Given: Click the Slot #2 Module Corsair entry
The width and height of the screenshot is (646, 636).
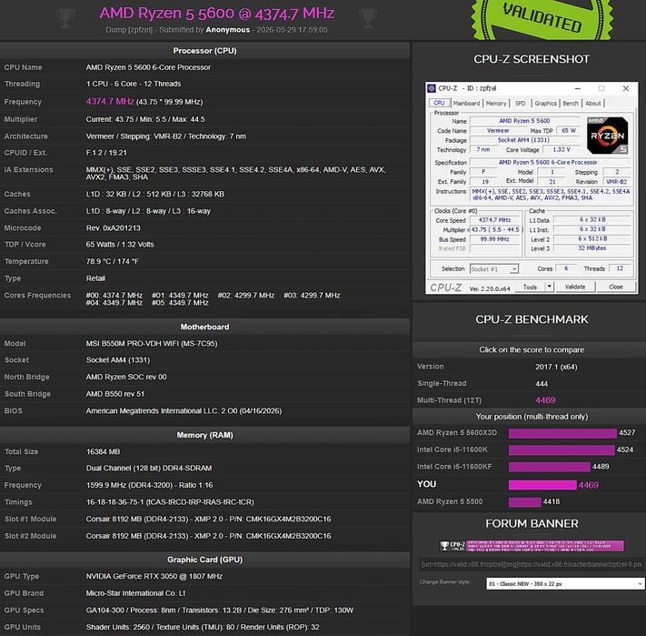Looking at the screenshot, I should [208, 536].
